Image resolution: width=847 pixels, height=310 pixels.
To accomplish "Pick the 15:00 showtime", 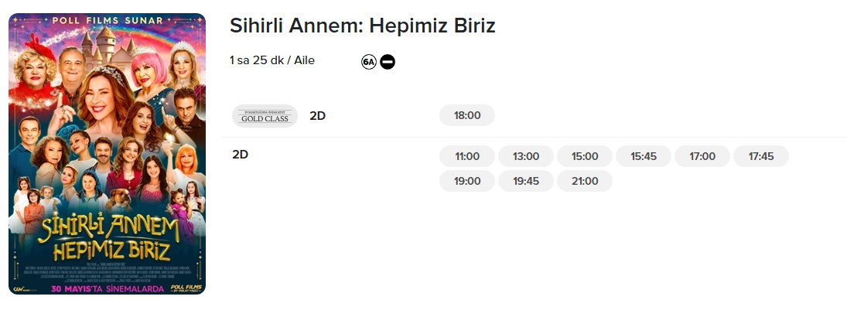I will [x=585, y=156].
